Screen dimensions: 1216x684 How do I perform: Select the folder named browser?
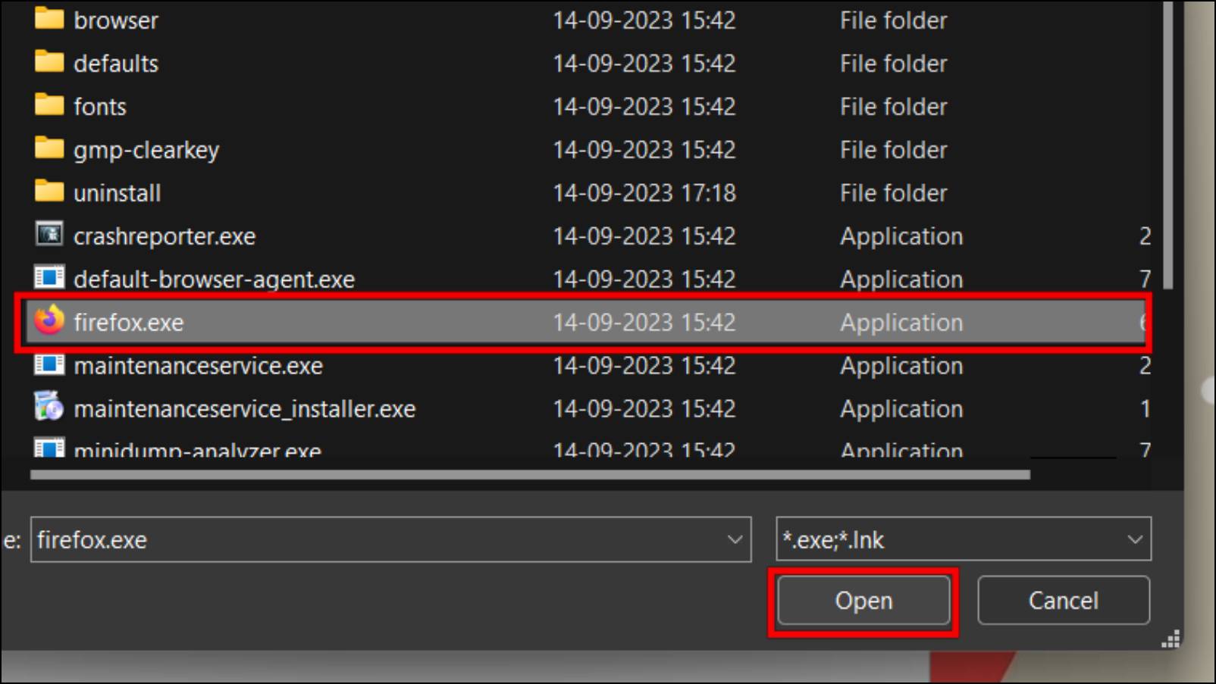click(x=116, y=20)
